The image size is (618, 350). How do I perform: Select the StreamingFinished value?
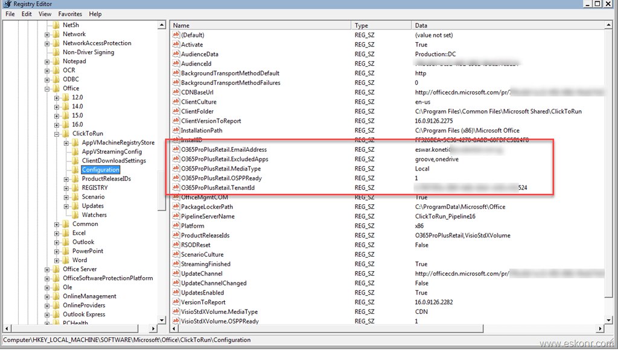205,264
